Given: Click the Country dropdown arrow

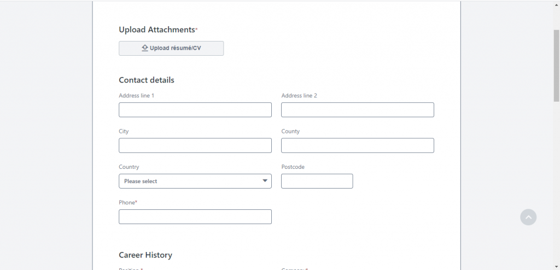Looking at the screenshot, I should coord(265,181).
